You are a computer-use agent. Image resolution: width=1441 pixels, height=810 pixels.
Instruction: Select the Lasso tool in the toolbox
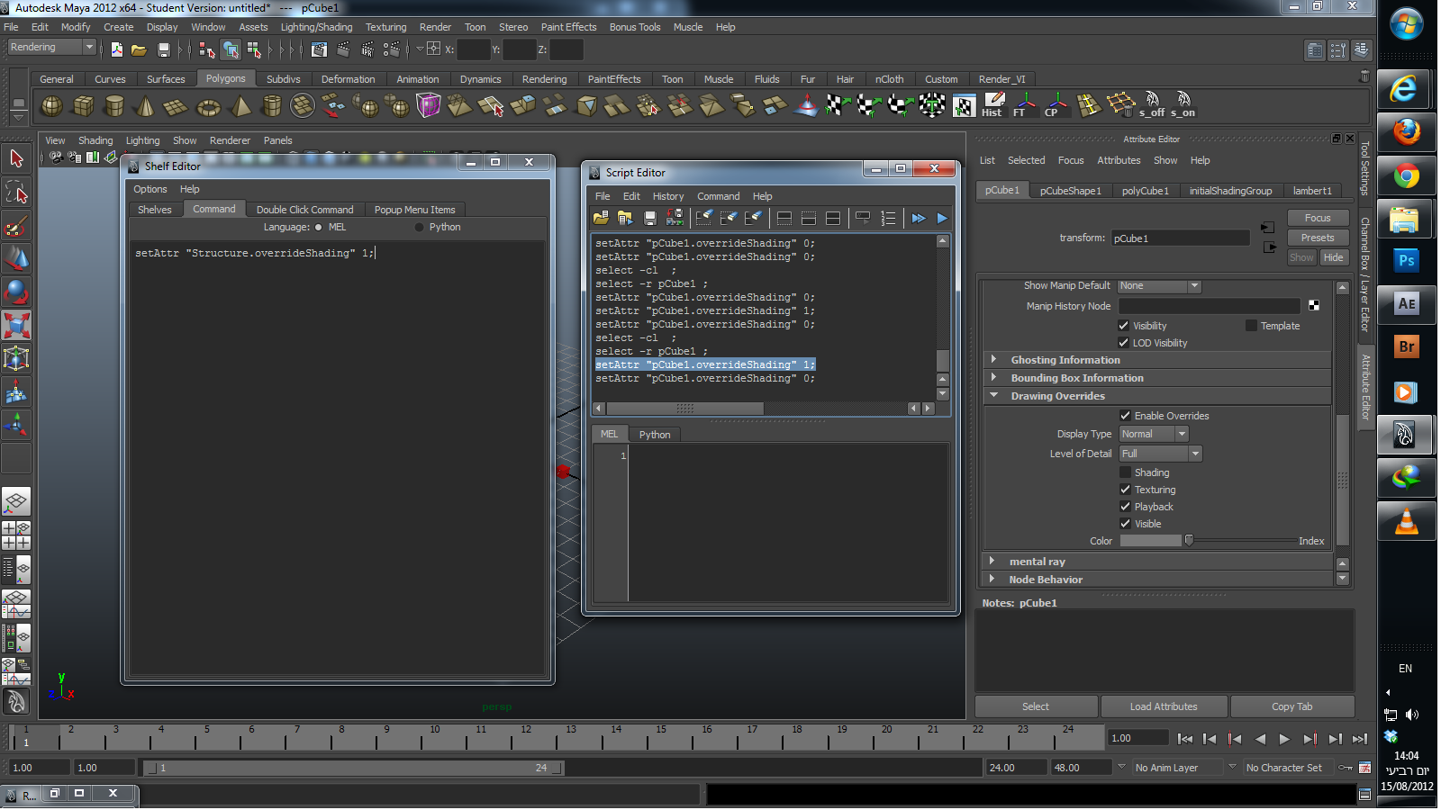tap(16, 193)
